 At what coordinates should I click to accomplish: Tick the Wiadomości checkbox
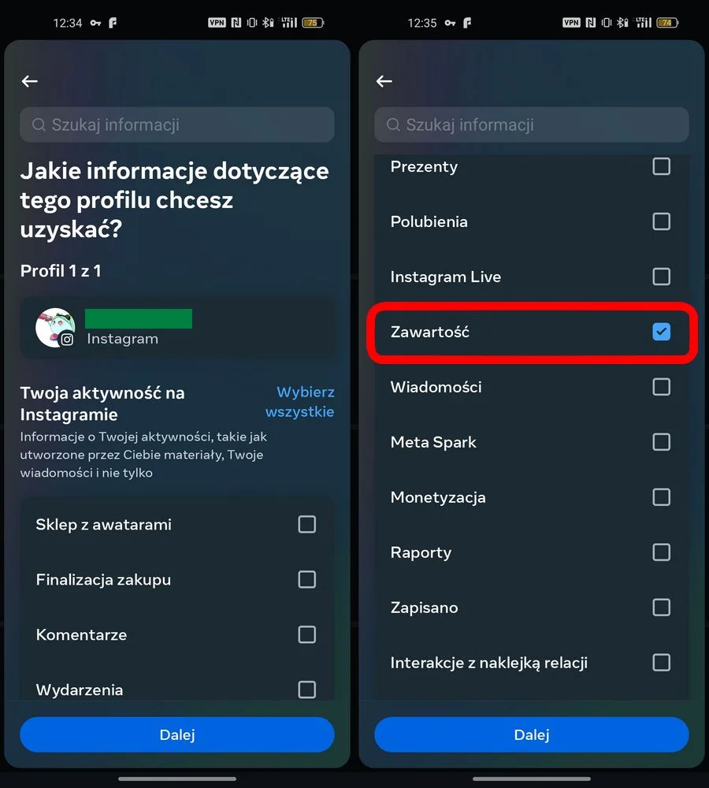pyautogui.click(x=661, y=387)
